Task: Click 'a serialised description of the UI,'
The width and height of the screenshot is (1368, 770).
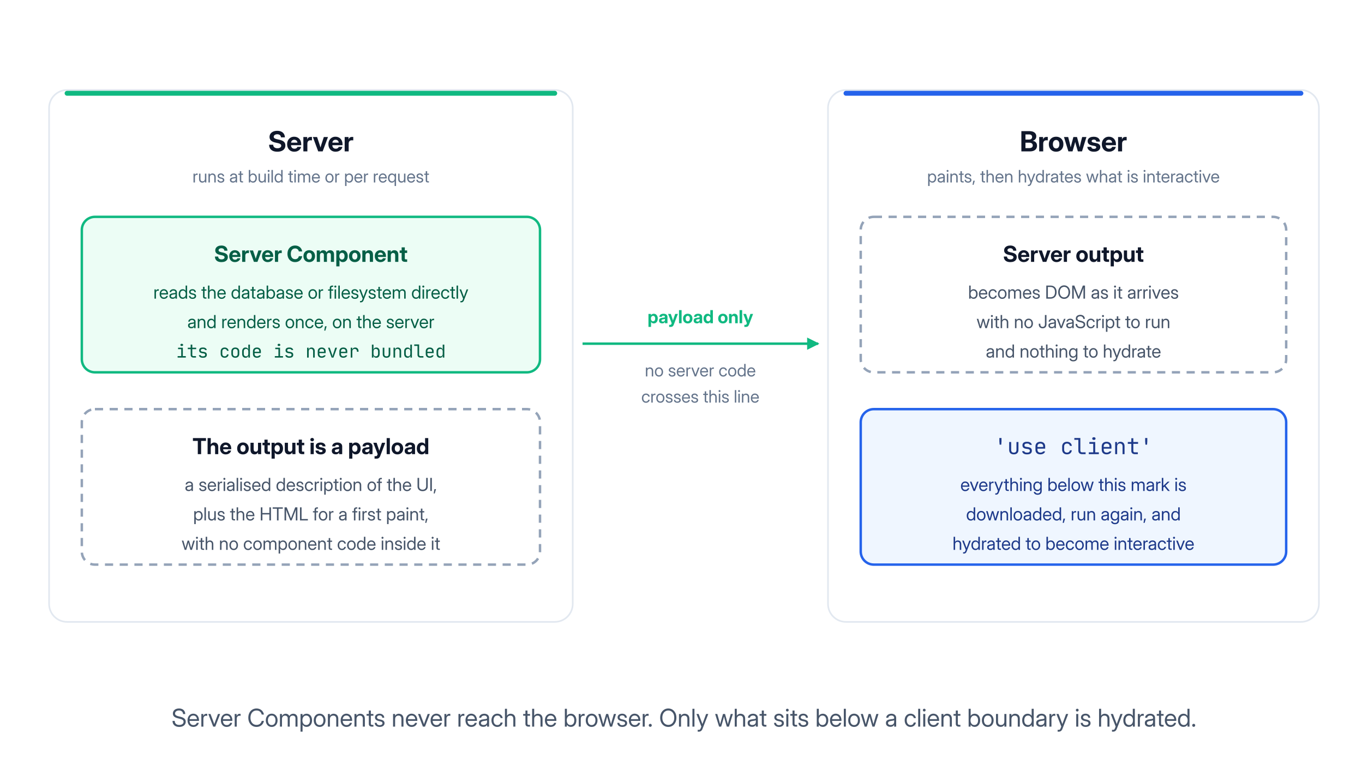Action: pos(310,485)
